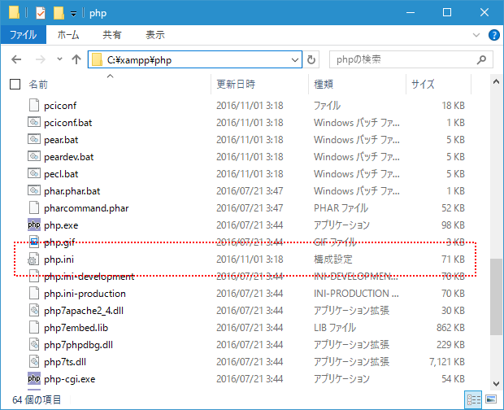Click the php.ini-production file icon

pyautogui.click(x=34, y=294)
